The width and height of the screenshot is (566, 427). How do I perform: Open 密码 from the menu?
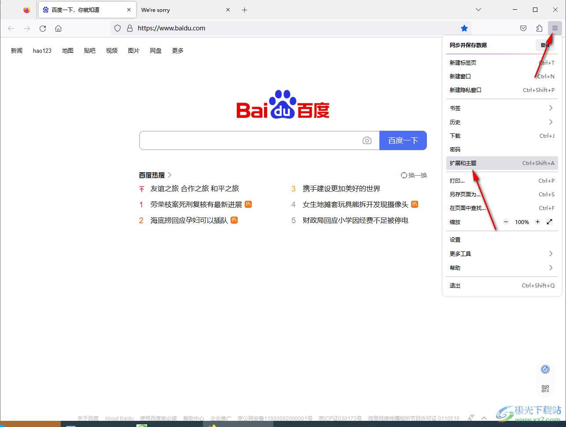tap(502, 149)
